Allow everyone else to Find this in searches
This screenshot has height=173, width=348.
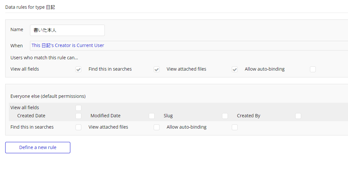[x=78, y=127]
